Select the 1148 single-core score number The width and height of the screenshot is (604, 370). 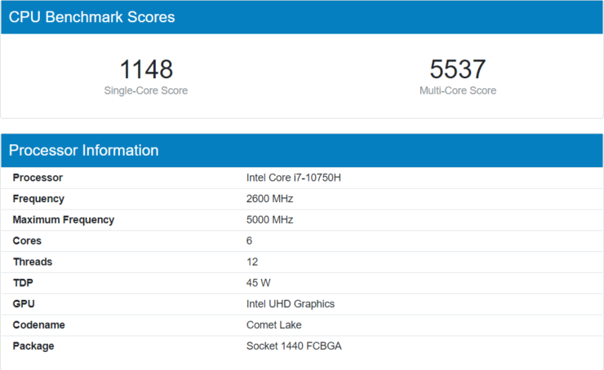click(146, 69)
